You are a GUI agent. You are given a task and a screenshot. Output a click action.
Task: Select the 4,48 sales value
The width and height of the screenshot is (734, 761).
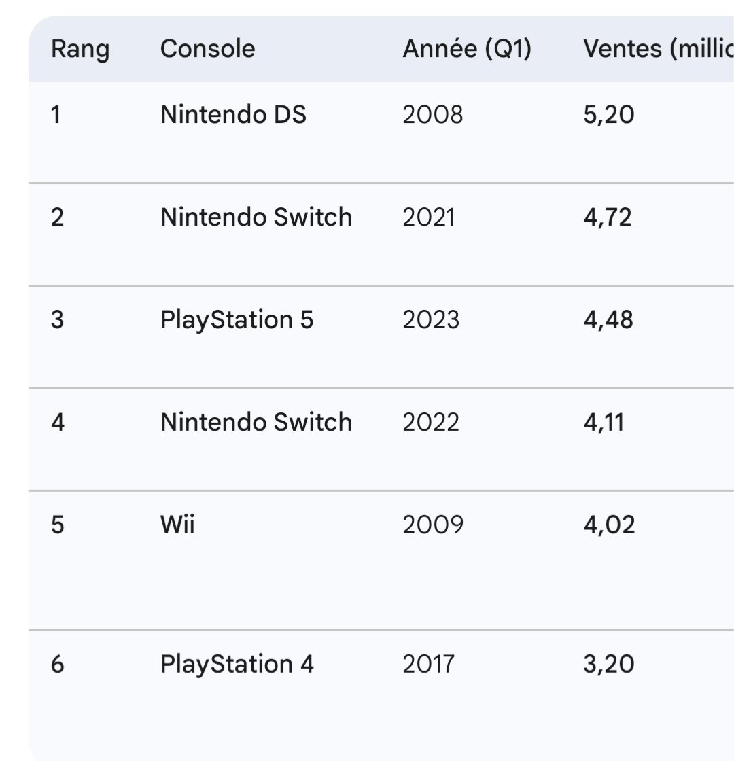(608, 319)
